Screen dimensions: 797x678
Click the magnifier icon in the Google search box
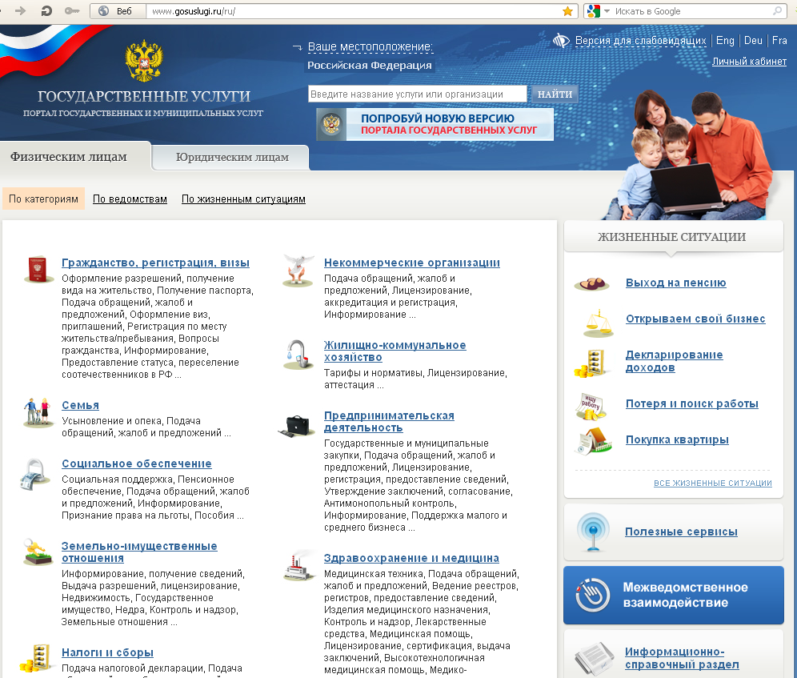(778, 10)
